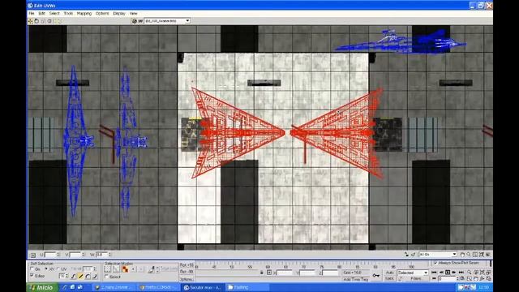Select the UV radio button
The height and width of the screenshot is (292, 519).
[x=58, y=268]
